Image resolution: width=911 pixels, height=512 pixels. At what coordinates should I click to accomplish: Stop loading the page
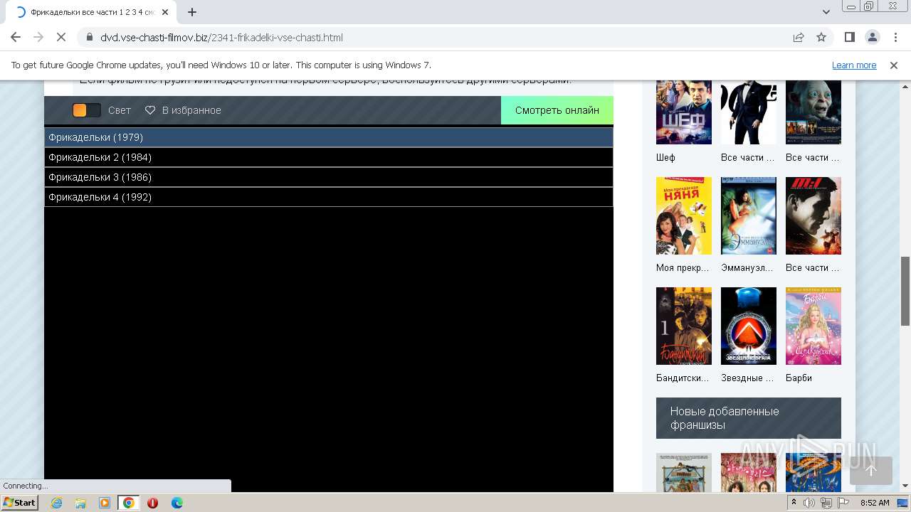click(x=61, y=37)
